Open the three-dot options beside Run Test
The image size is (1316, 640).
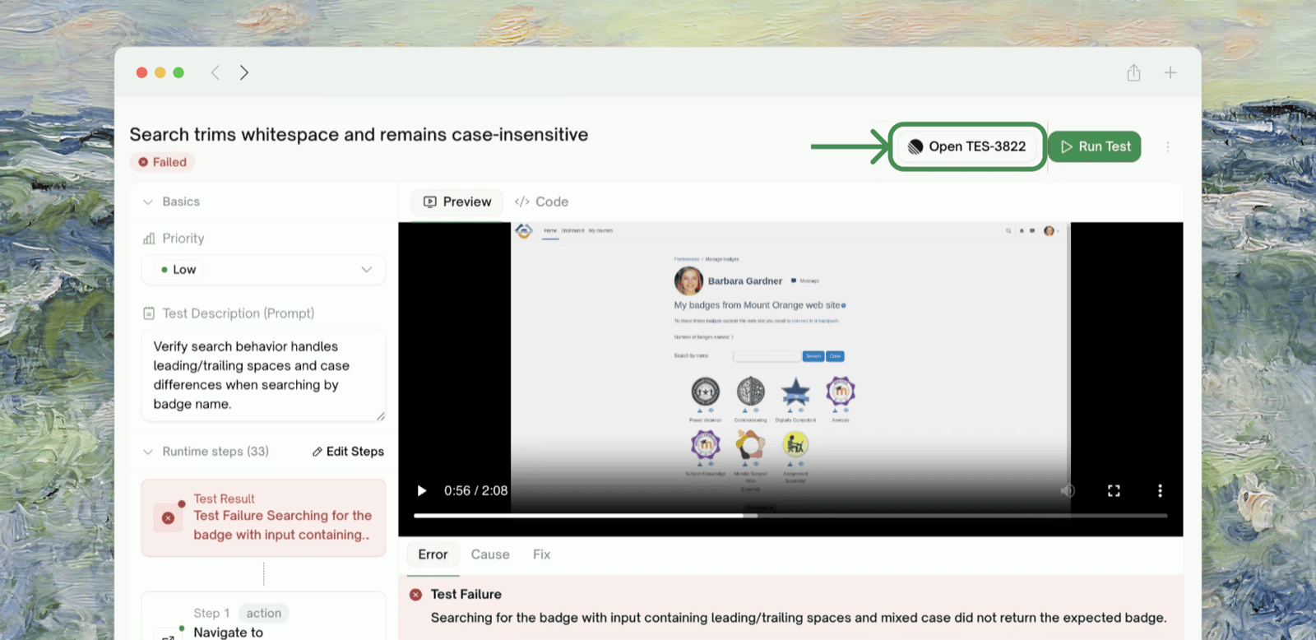[1167, 146]
